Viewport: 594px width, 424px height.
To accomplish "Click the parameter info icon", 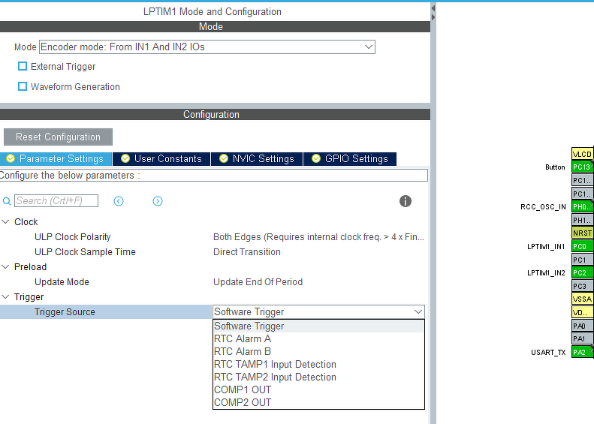I will (406, 201).
